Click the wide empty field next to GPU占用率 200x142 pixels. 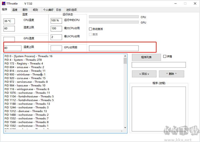114,48
